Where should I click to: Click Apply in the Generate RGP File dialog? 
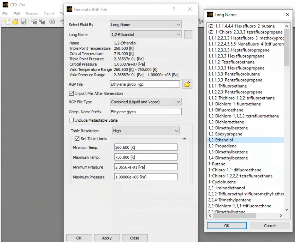107,238
